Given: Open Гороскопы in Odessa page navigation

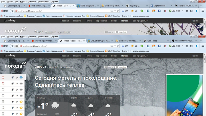Looking at the screenshot, I should 101,56.
